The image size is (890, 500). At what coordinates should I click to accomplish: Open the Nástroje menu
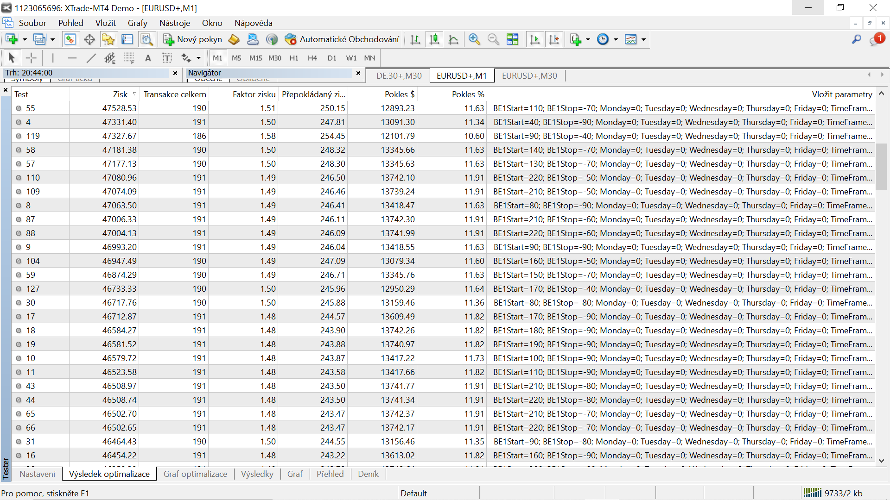pos(174,23)
